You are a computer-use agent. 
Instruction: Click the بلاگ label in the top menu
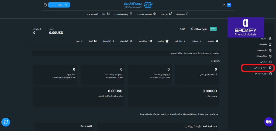click(x=103, y=14)
